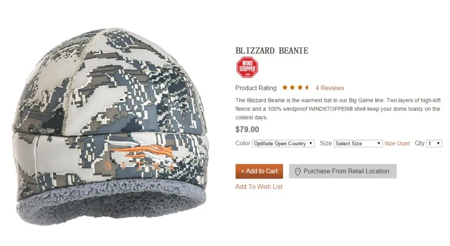450x246 pixels.
Task: Click the product description paragraph
Action: (338, 109)
